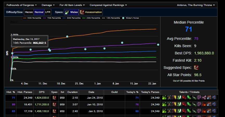Image resolution: width=225 pixels, height=117 pixels.
Task: Click spec icon in Jan 24, 2018 row
Action: pyautogui.click(x=54, y=98)
